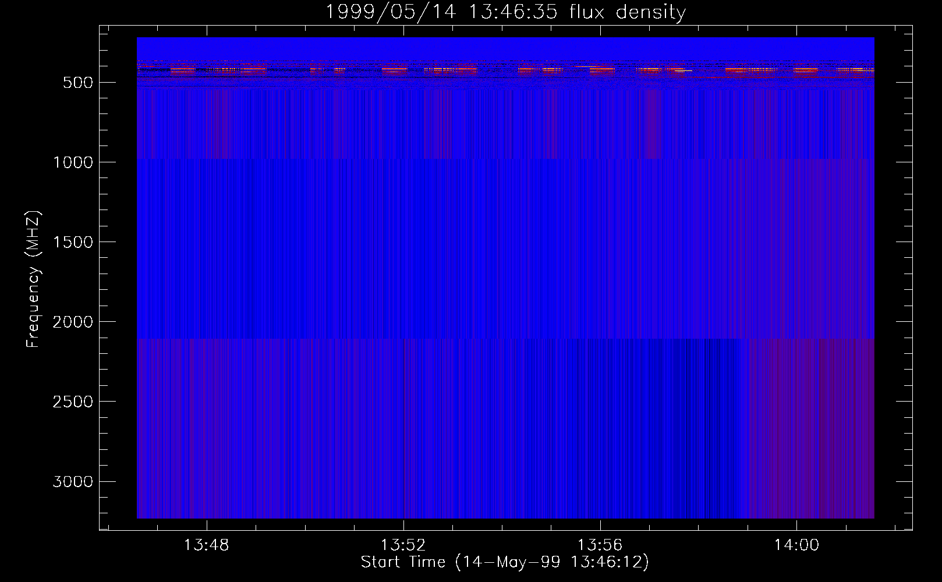Select the "Frequency (MHZ)" y-axis label

pos(33,279)
